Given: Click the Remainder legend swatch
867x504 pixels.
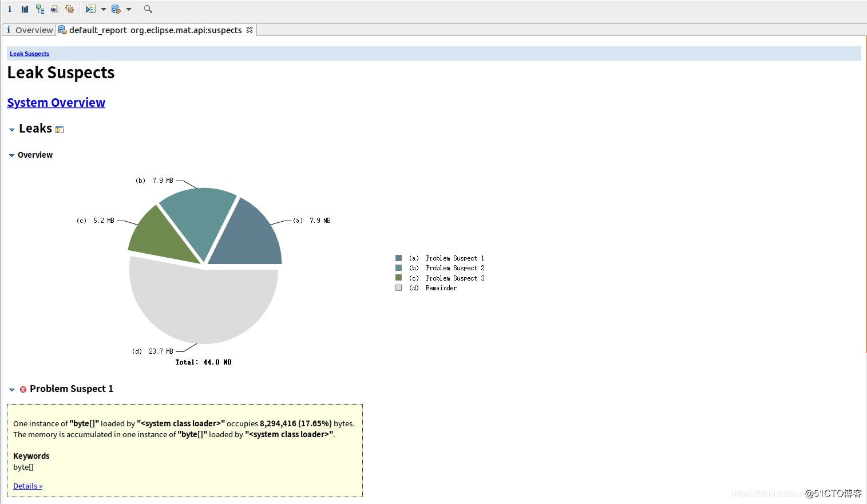Looking at the screenshot, I should point(398,288).
